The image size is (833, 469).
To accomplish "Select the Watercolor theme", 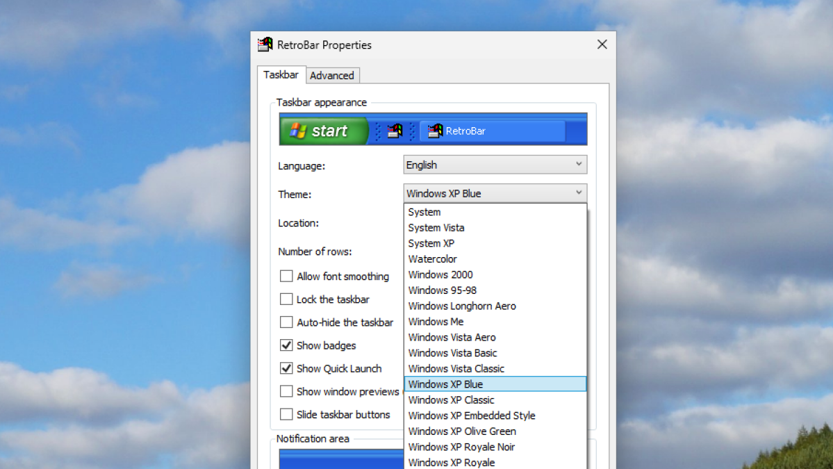I will pyautogui.click(x=495, y=258).
